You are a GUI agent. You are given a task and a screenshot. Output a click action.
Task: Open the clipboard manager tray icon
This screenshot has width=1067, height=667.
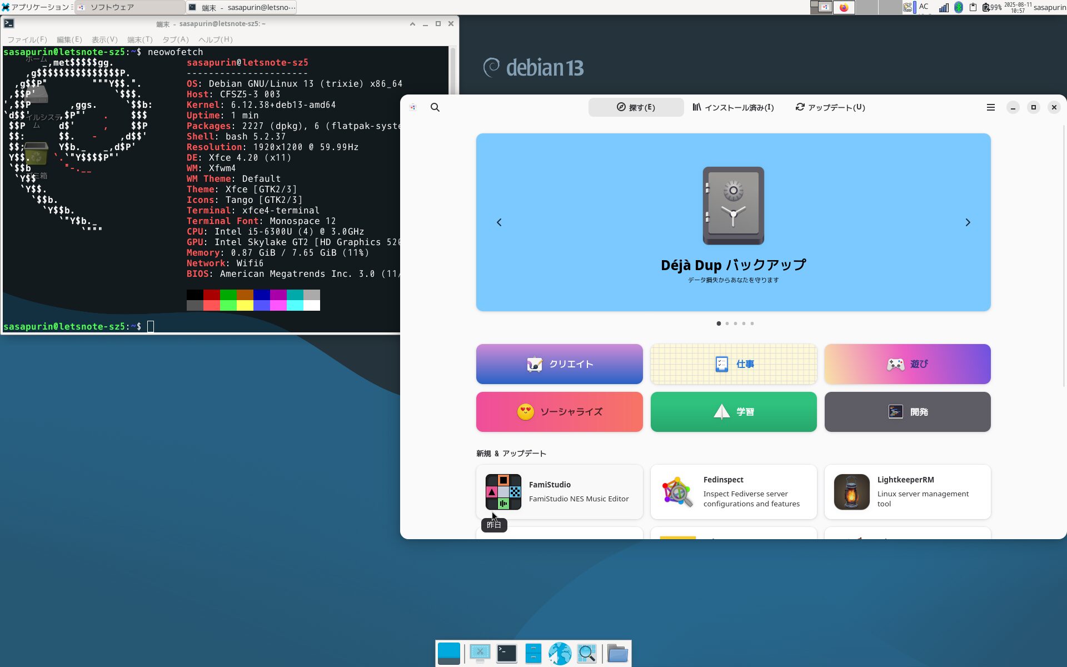point(973,7)
